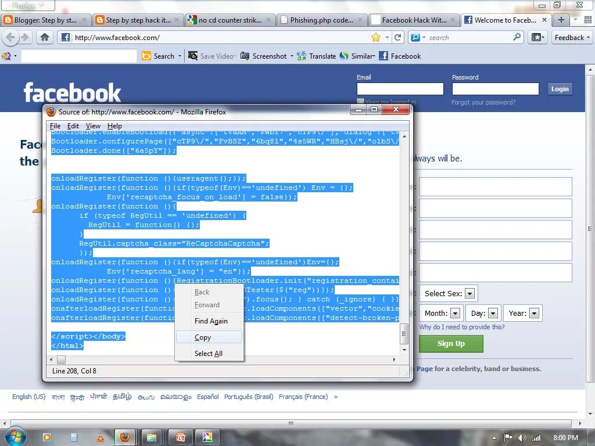Click the Facebook Password input field
Screen dimensions: 595x446
coord(495,89)
